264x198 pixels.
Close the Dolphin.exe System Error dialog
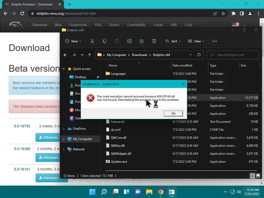pyautogui.click(x=183, y=84)
